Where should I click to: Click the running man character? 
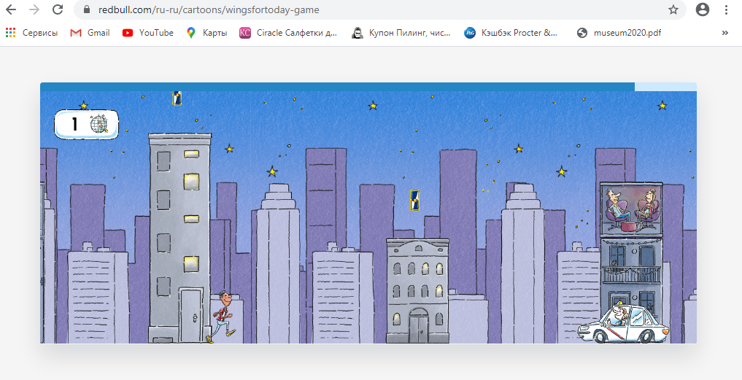(221, 317)
